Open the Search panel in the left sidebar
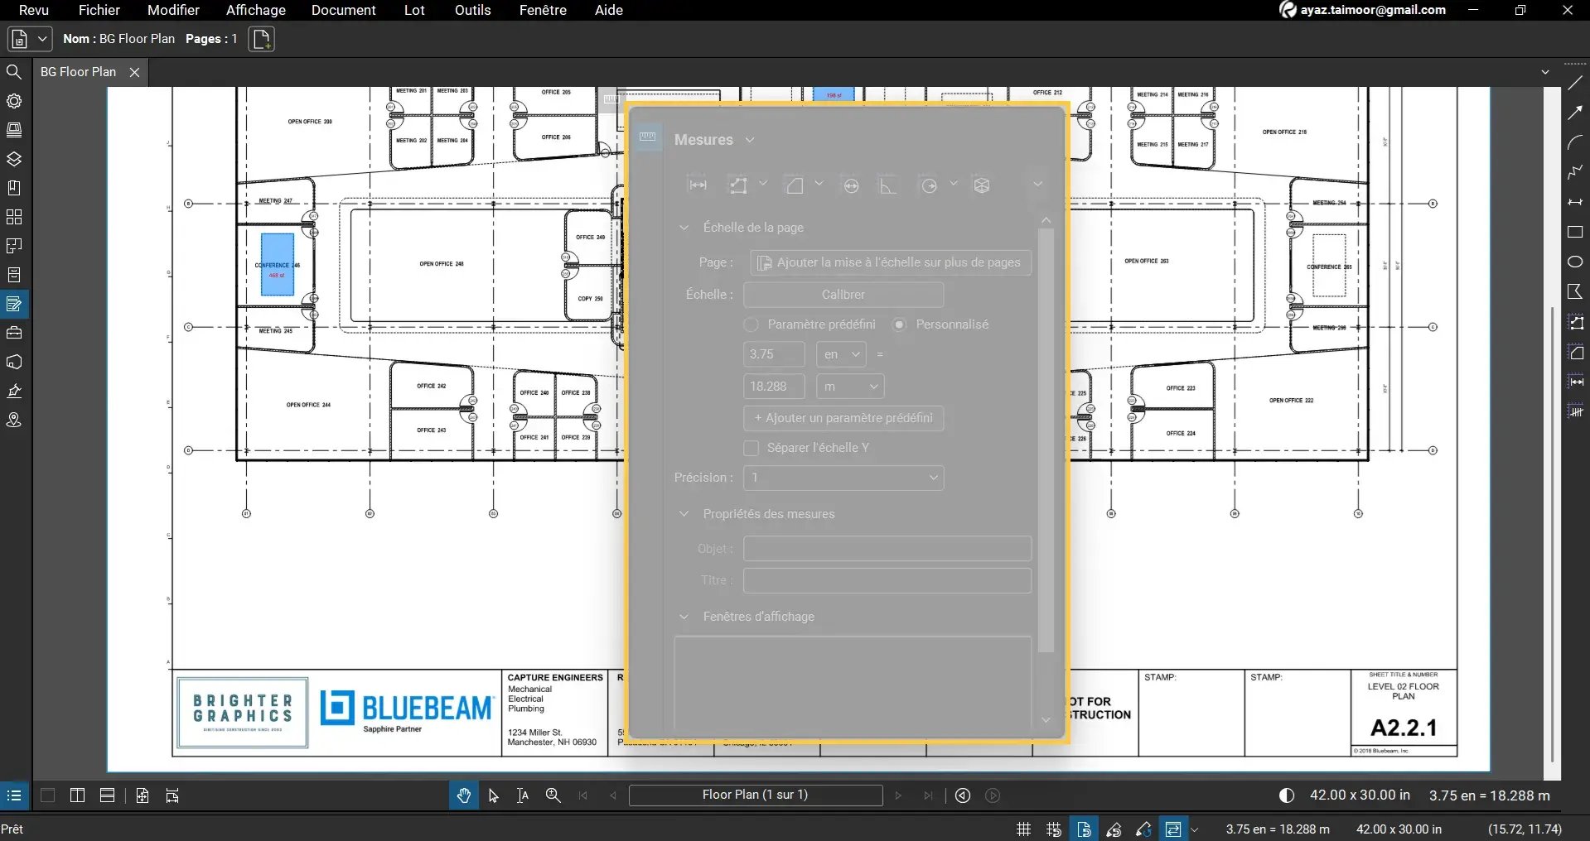Screen dimensions: 1590x841 tap(14, 72)
